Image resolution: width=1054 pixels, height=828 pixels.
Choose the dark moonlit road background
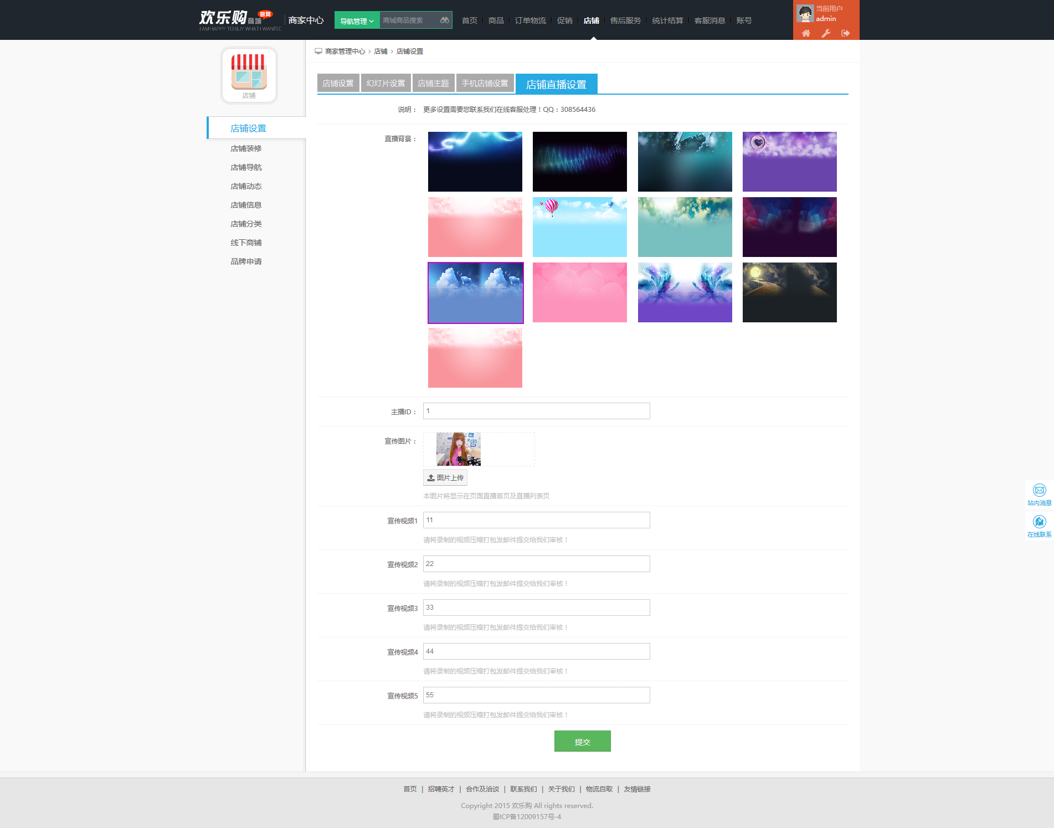point(790,292)
